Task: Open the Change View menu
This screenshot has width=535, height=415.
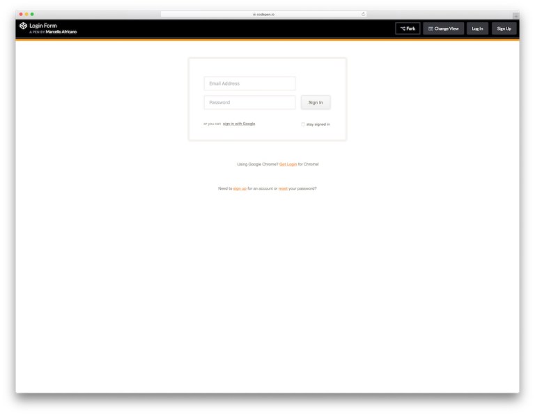Action: [x=443, y=29]
